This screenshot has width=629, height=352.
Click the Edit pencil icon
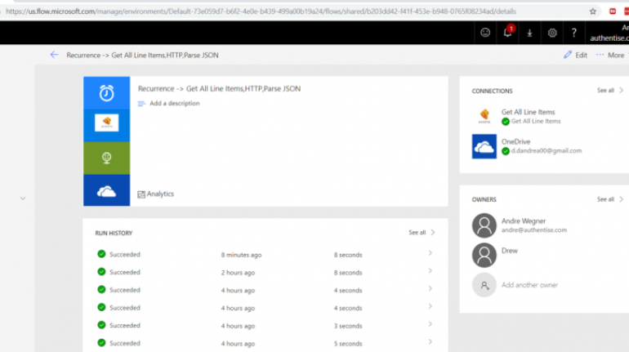click(567, 55)
